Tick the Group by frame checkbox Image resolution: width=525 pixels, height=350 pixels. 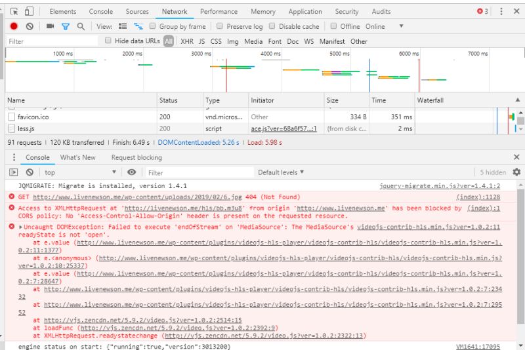[152, 26]
